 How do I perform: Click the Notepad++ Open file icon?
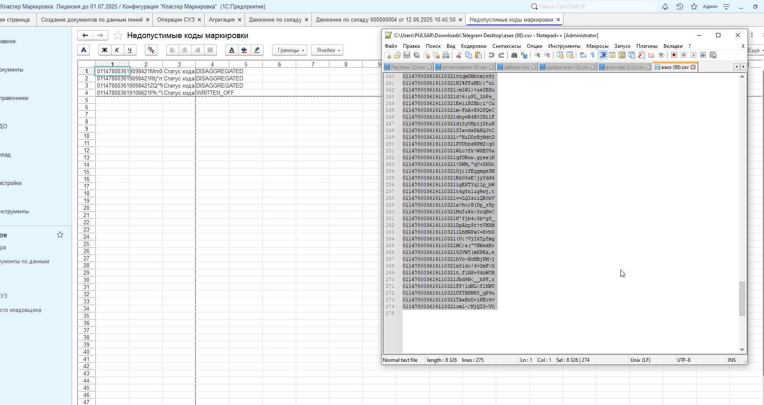(397, 55)
